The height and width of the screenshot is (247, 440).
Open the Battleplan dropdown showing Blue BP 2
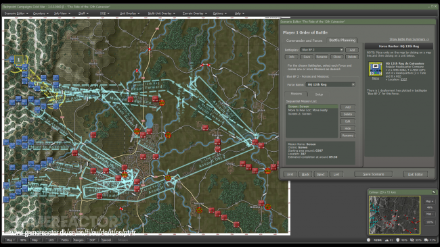click(x=322, y=50)
